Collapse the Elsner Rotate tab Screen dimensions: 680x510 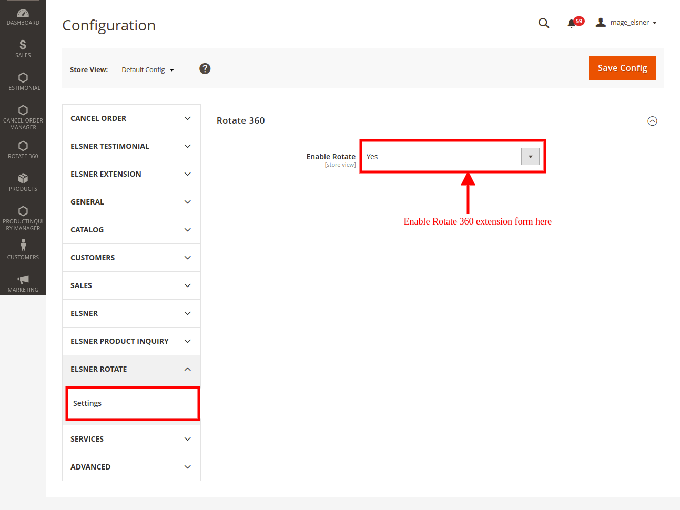[x=131, y=369]
